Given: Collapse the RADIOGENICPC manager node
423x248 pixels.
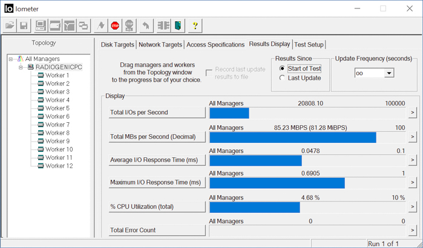Looking at the screenshot, I should pos(21,67).
